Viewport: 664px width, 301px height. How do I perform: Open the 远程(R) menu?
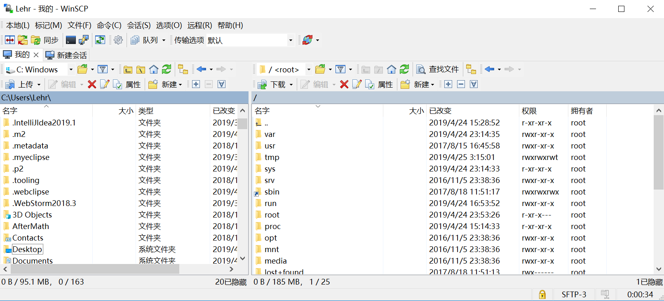click(200, 25)
